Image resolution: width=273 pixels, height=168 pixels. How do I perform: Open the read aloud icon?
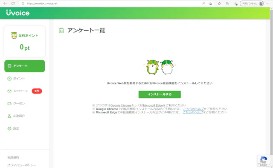coord(203,3)
